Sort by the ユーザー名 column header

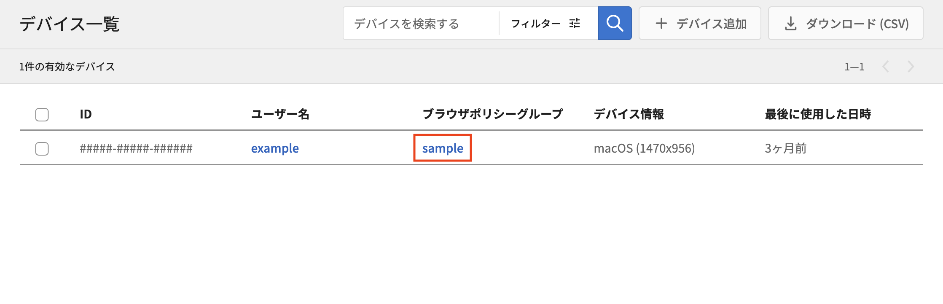point(280,114)
